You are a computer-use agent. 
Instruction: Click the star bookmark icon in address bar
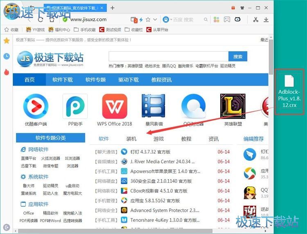(148, 19)
